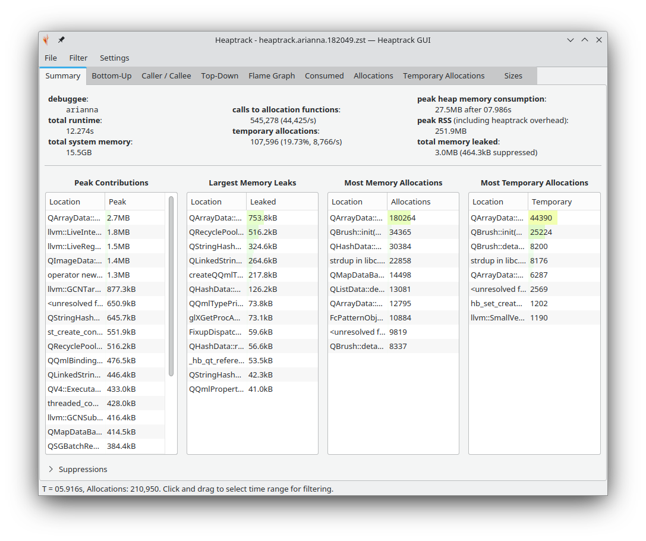Image resolution: width=646 pixels, height=541 pixels.
Task: Open the Settings menu
Action: (x=114, y=58)
